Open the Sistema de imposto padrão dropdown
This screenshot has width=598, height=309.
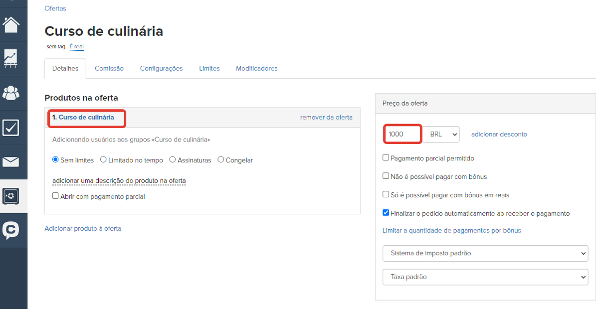tap(485, 253)
